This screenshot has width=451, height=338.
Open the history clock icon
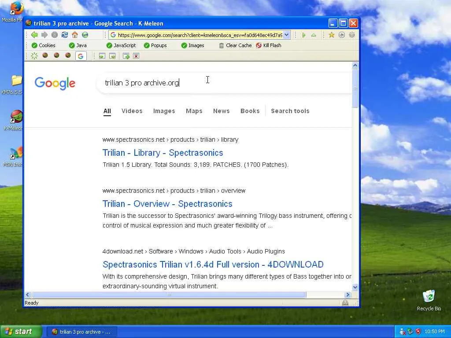[342, 35]
